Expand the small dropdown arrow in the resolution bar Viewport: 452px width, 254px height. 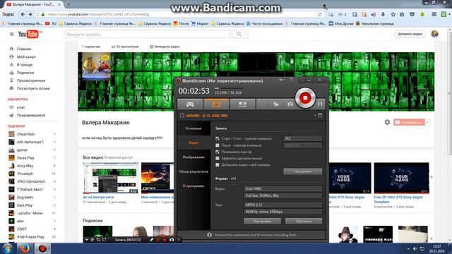(x=315, y=116)
